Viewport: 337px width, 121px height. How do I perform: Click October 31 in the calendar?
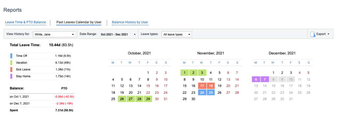[166, 99]
